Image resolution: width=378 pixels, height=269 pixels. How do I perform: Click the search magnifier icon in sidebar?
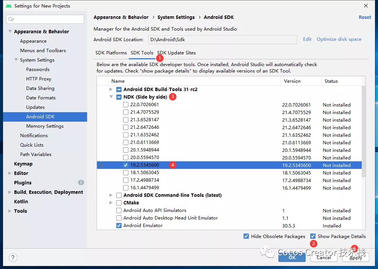tap(11, 19)
